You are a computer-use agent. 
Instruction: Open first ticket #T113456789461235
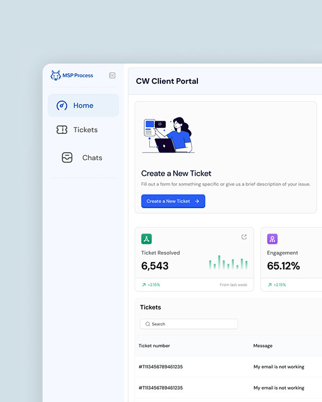tap(161, 367)
